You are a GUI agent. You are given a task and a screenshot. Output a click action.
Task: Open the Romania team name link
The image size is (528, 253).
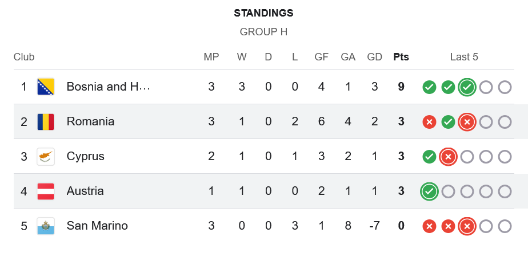pyautogui.click(x=90, y=121)
